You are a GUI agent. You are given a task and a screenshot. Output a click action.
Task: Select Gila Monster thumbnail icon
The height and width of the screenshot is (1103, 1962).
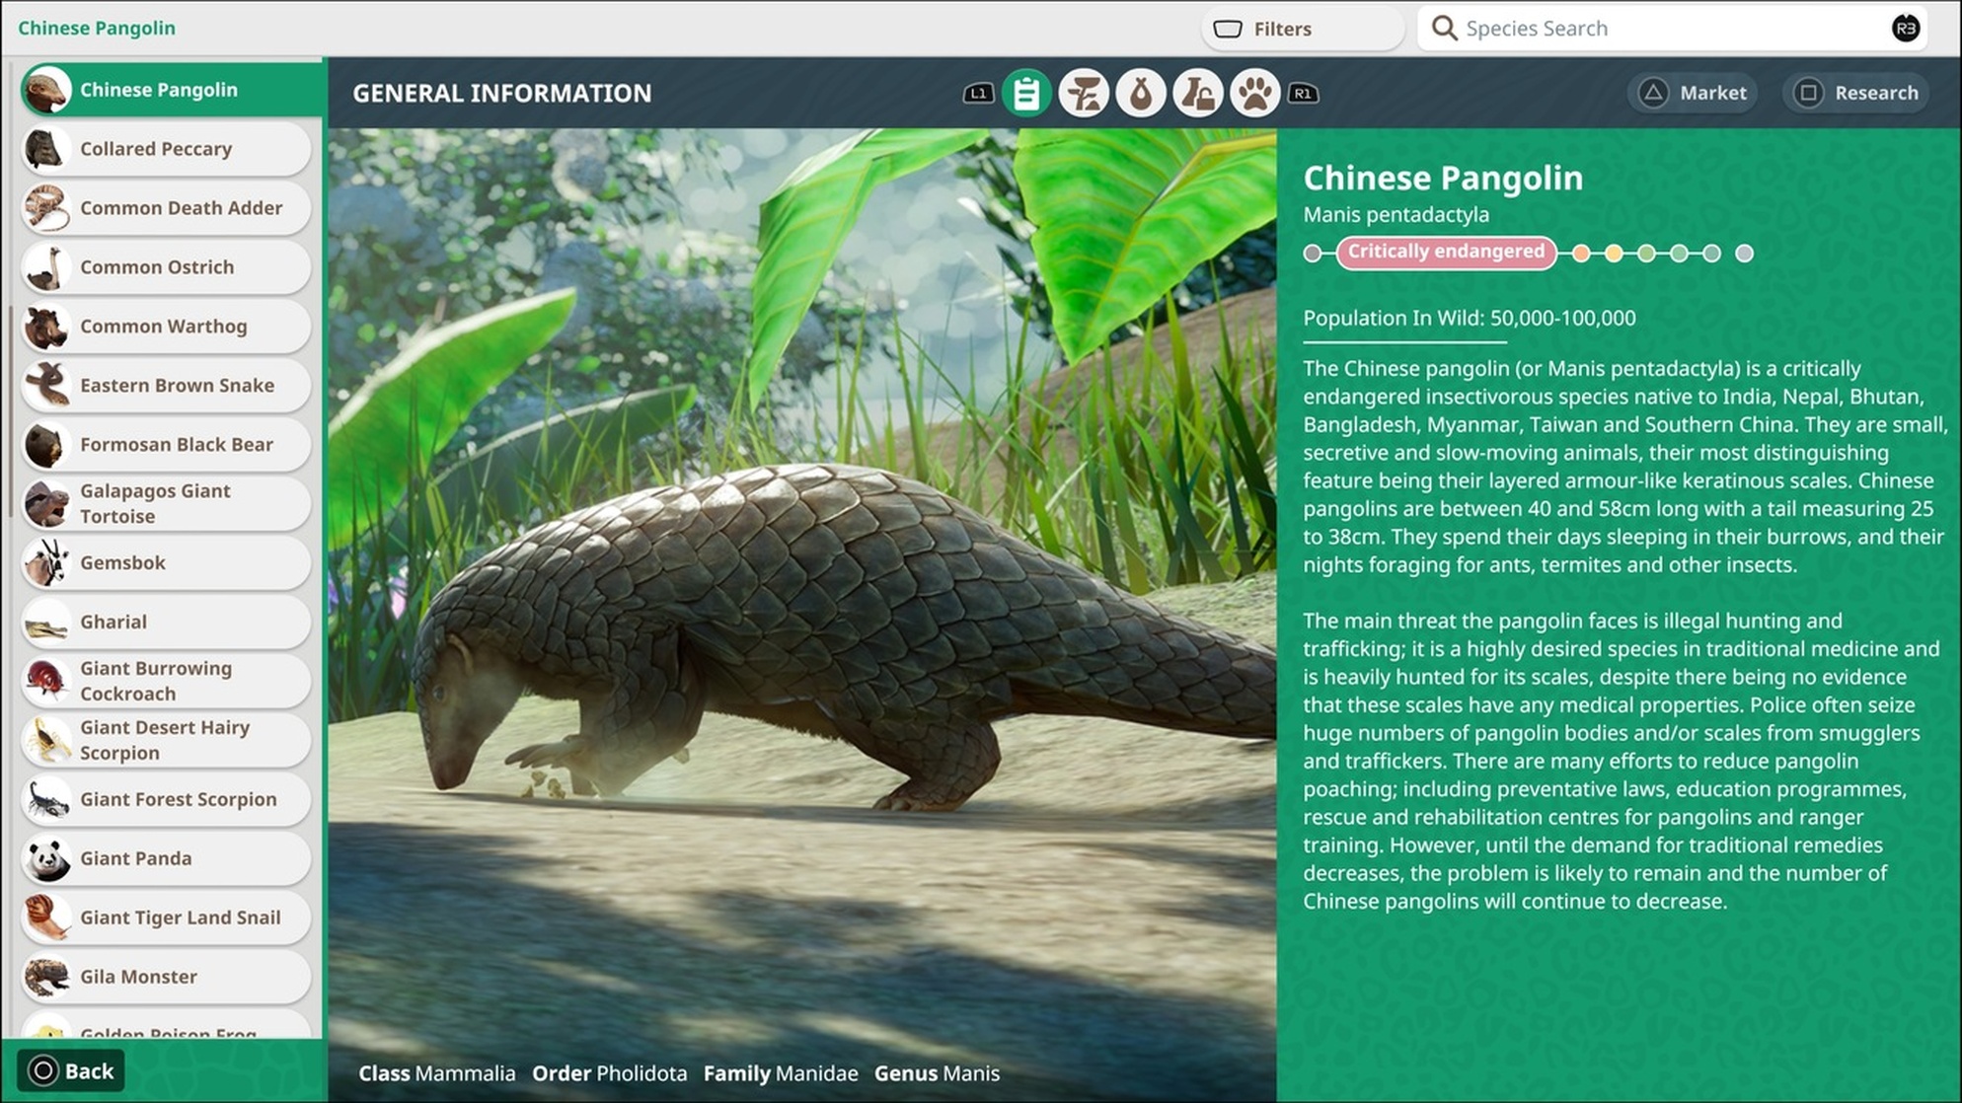(46, 978)
